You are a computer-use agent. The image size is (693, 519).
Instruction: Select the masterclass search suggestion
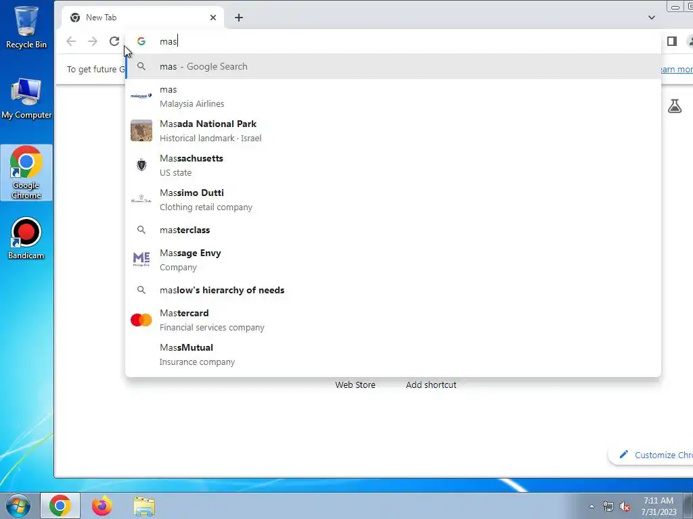393,230
